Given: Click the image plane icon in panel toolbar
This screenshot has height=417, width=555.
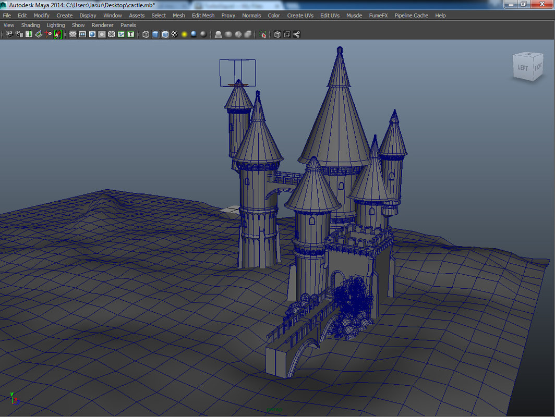Looking at the screenshot, I should pyautogui.click(x=39, y=34).
